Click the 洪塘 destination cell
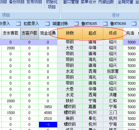Image resolution: width=139 pixels, height=130 pixels. point(113,95)
